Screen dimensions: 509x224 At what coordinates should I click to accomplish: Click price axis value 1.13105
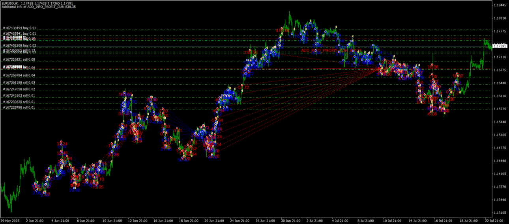tap(500, 213)
